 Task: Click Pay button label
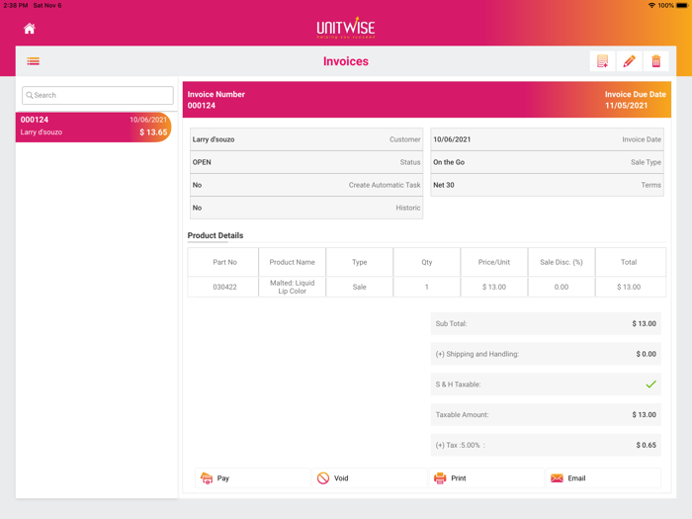point(222,478)
